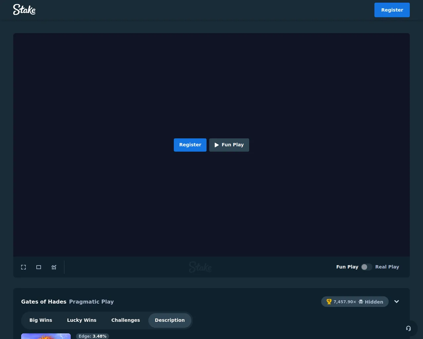Image resolution: width=423 pixels, height=339 pixels.
Task: Enter fullscreen mode for the game
Action: click(x=23, y=267)
